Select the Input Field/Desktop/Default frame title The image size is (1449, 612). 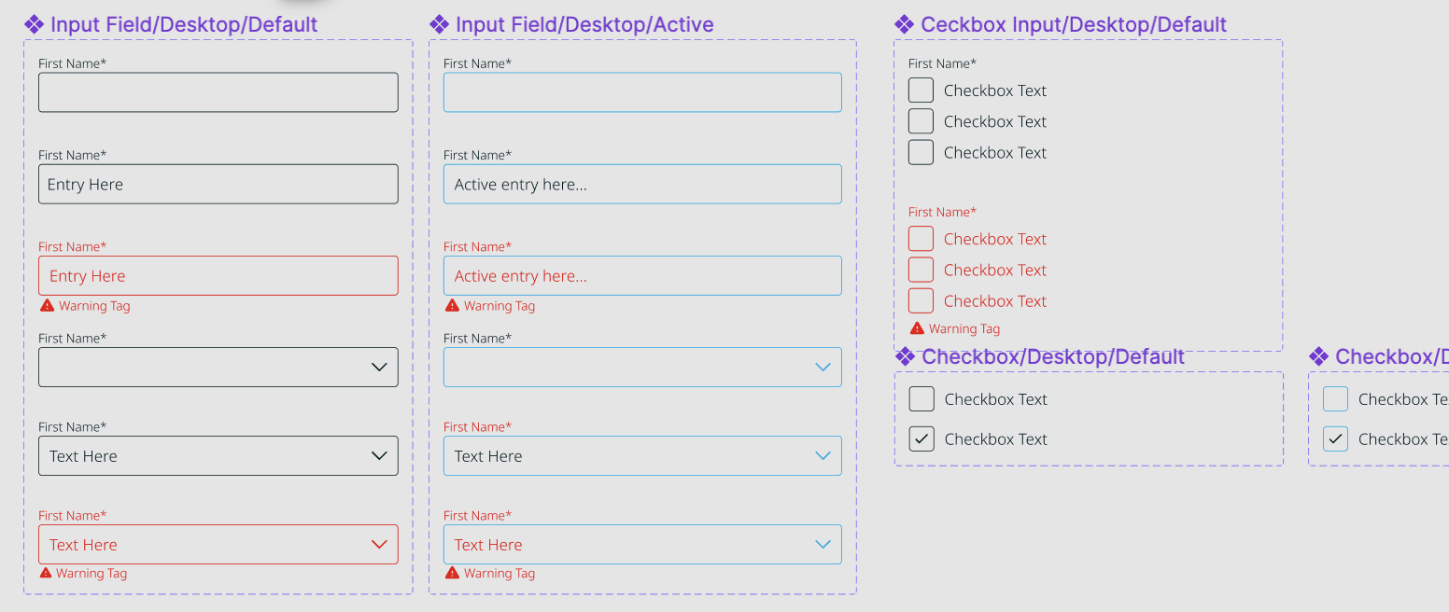click(x=184, y=25)
